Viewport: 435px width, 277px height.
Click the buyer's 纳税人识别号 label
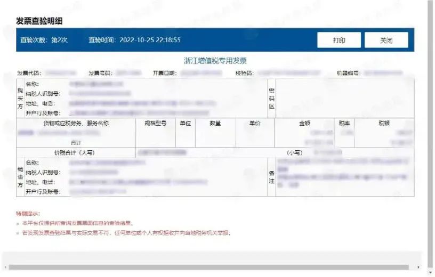[x=43, y=94]
